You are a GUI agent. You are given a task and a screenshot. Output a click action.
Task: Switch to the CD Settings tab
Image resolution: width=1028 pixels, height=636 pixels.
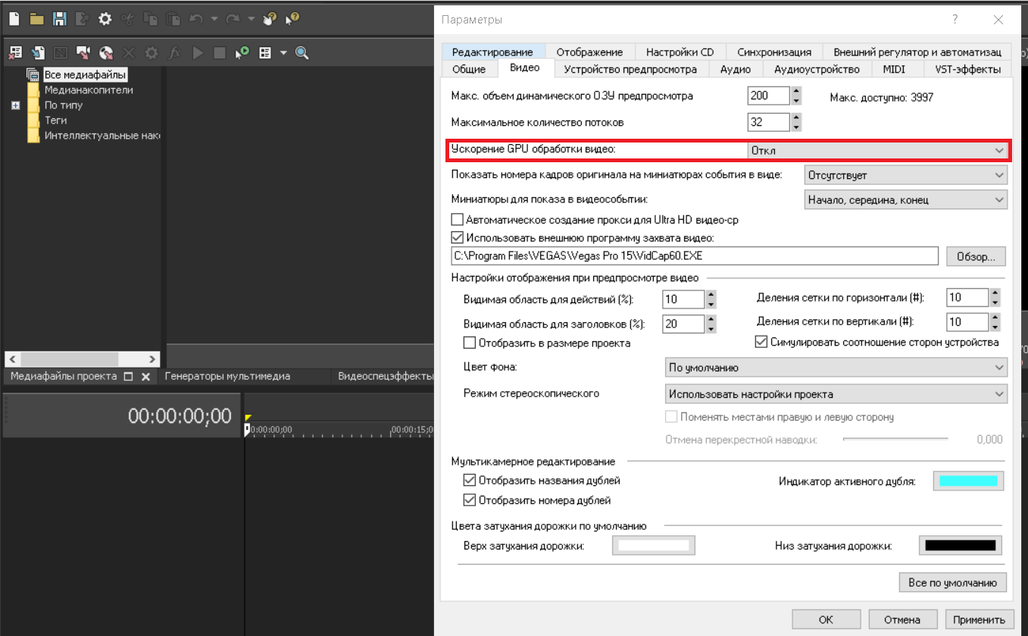click(x=680, y=52)
